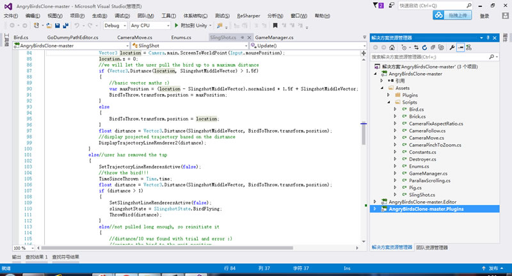This screenshot has height=276, width=512.
Task: Switch to the CameraMove.cs tab
Action: click(x=134, y=37)
